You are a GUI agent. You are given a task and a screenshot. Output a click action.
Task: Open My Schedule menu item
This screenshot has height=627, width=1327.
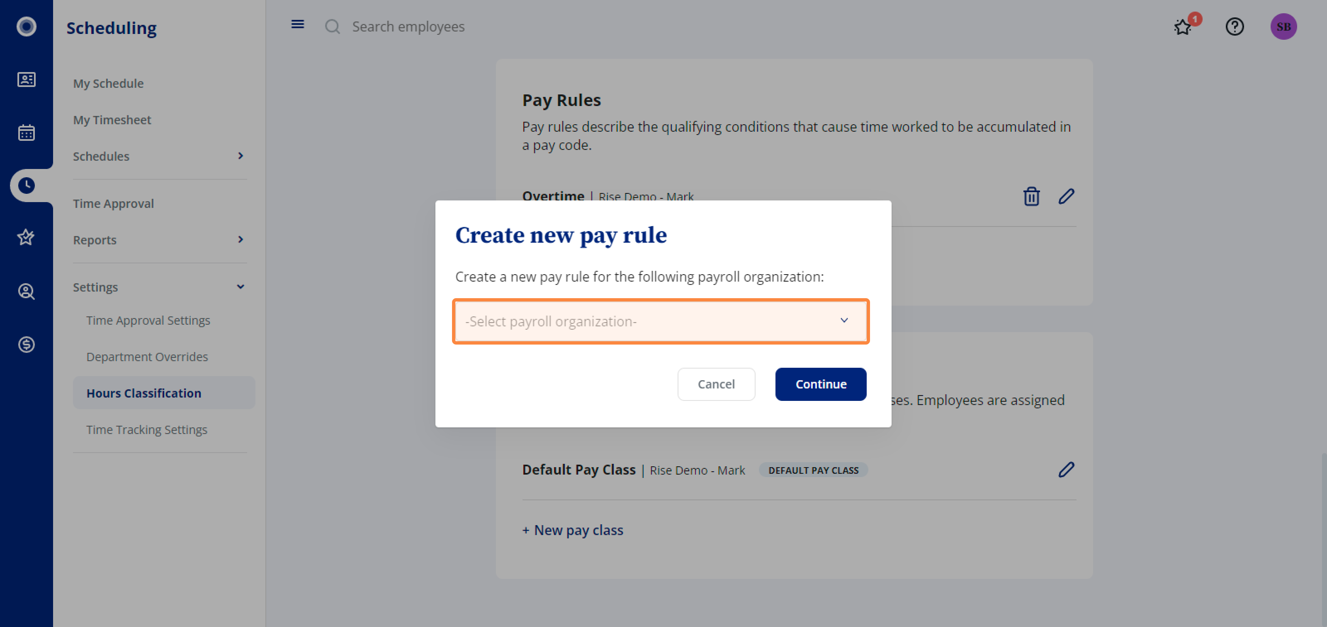point(108,83)
